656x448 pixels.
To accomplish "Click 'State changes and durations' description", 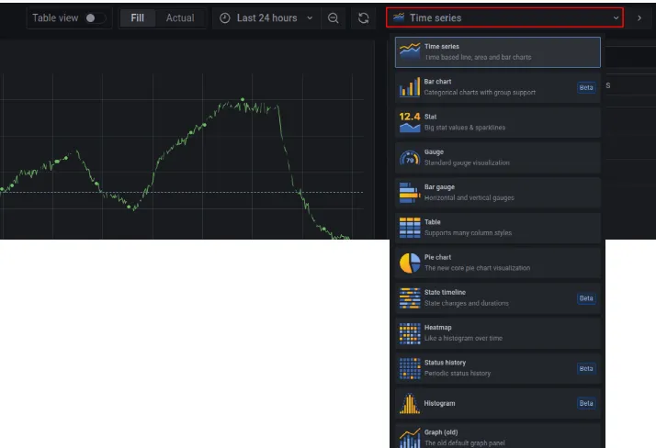I will click(467, 303).
